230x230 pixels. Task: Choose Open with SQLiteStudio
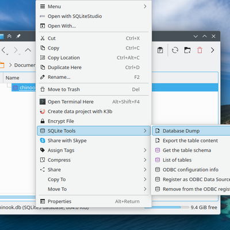coord(93,16)
